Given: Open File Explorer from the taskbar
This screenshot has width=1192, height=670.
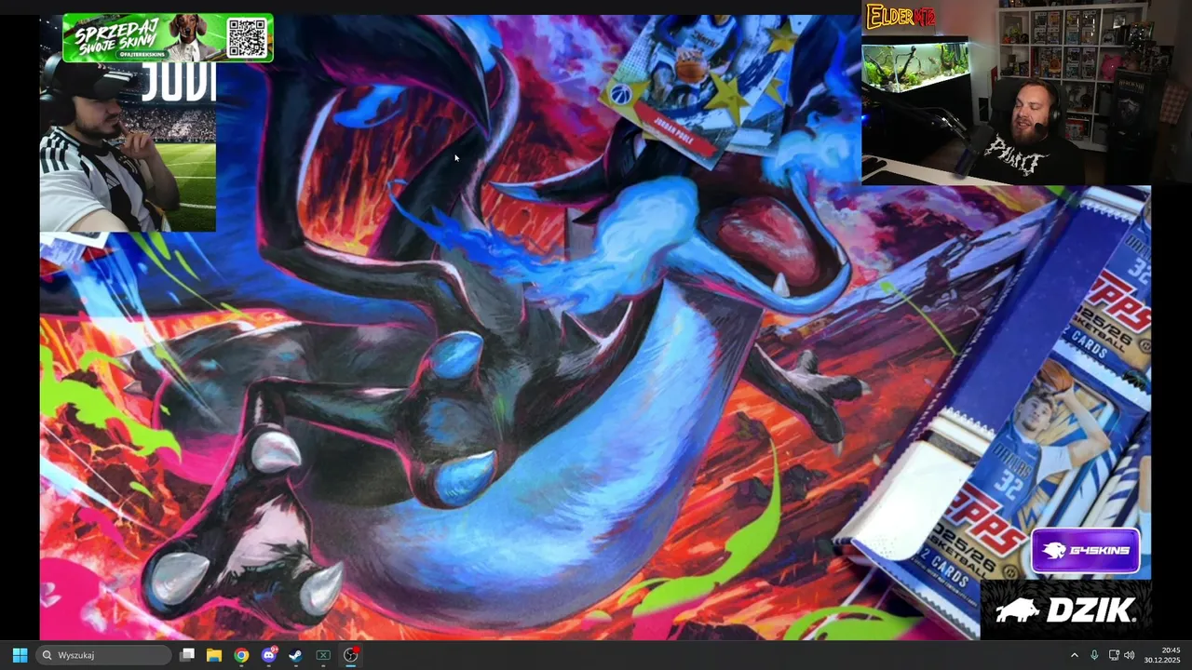Looking at the screenshot, I should click(x=214, y=655).
